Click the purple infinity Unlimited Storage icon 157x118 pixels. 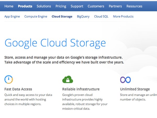(125, 80)
